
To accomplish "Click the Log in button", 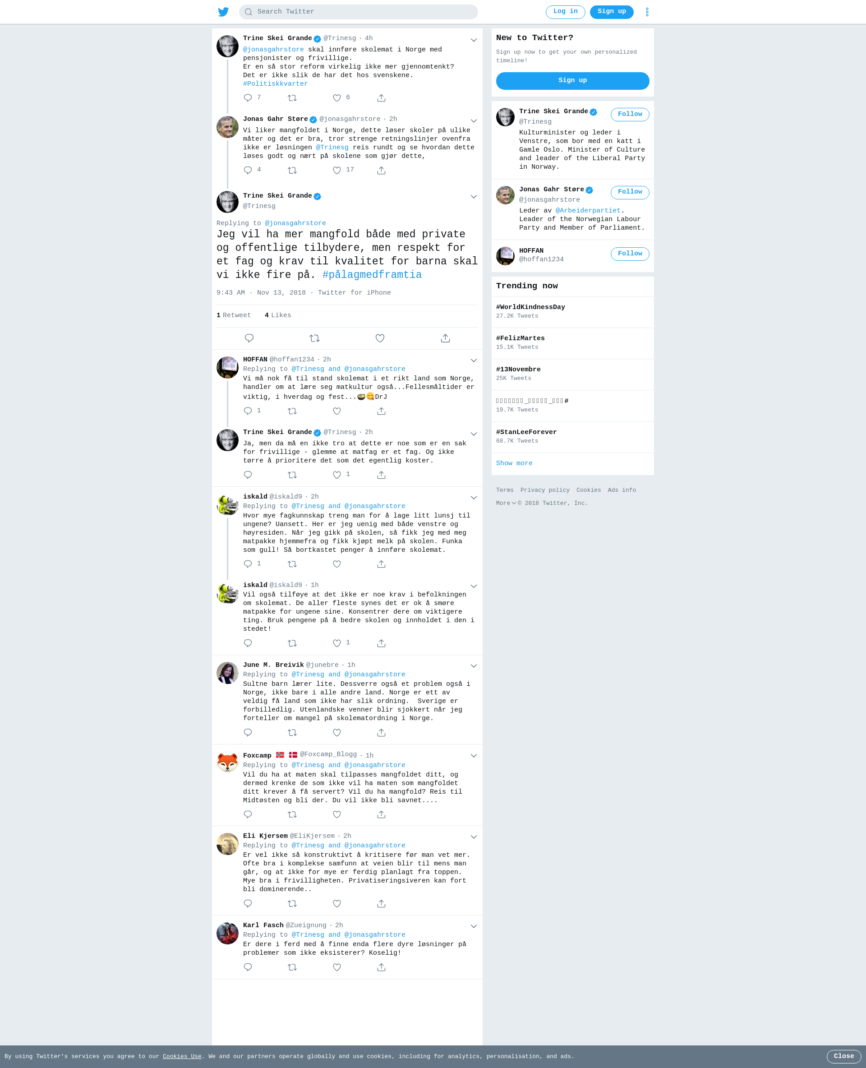I will click(x=565, y=12).
